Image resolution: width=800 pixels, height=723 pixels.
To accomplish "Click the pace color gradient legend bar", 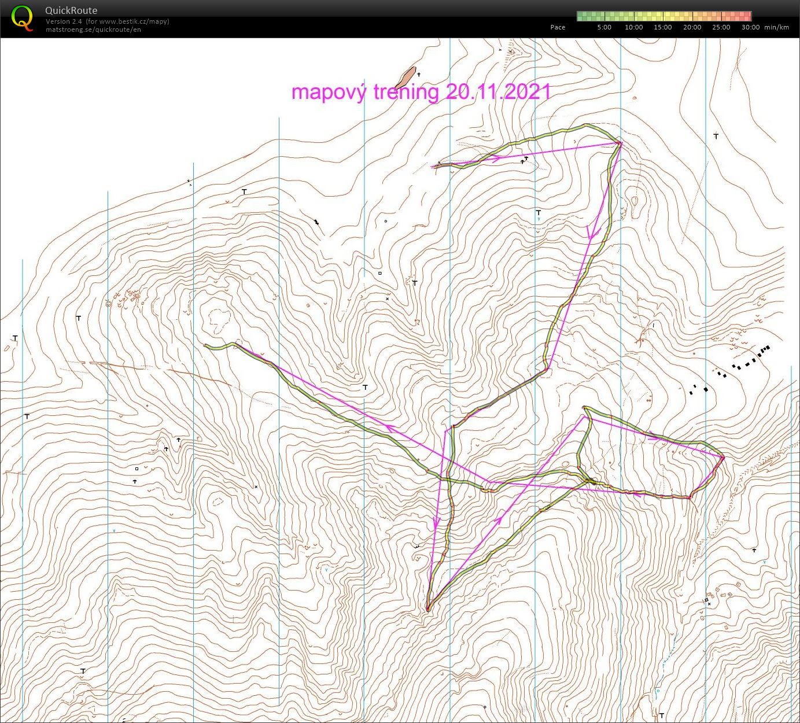I will tap(663, 16).
